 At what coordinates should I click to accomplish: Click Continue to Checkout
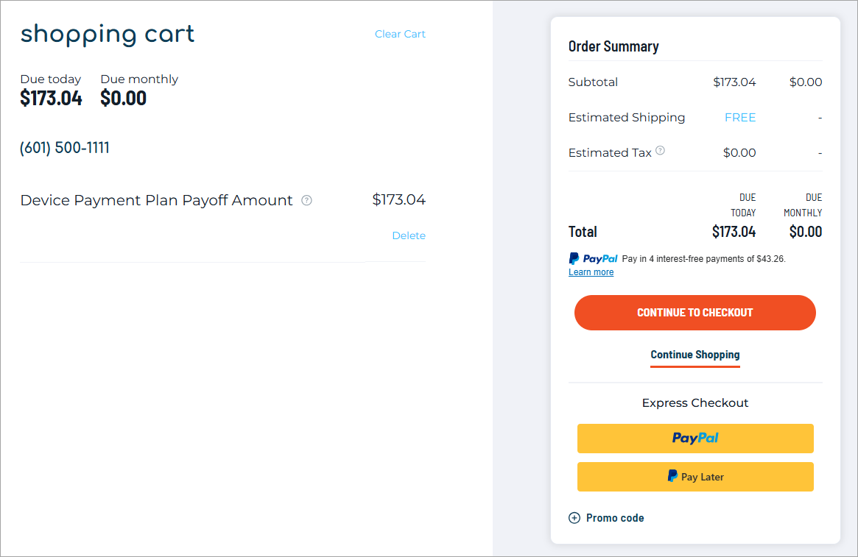[x=695, y=312]
